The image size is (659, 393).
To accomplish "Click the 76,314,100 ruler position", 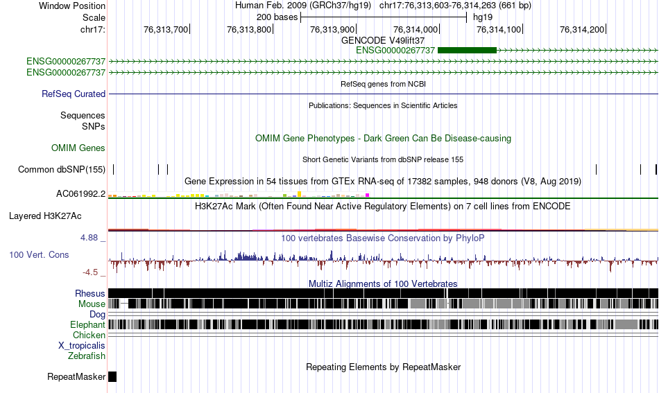I will tap(499, 29).
